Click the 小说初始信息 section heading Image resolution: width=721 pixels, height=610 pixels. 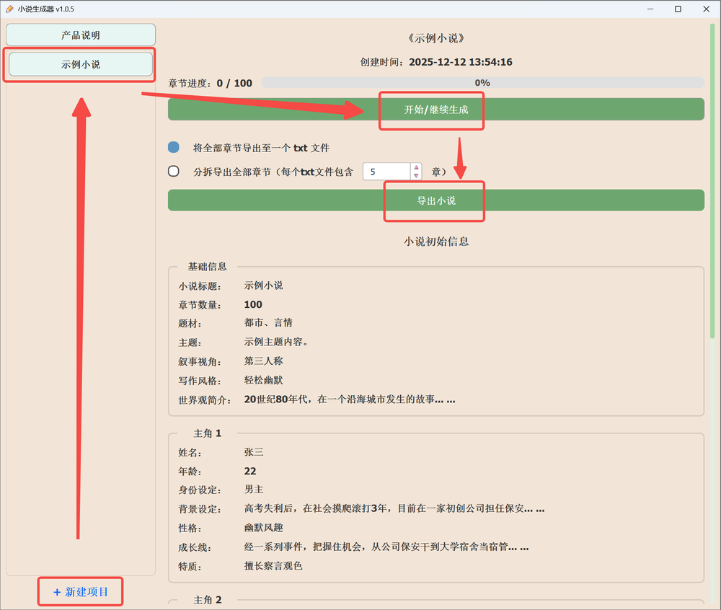(x=436, y=242)
